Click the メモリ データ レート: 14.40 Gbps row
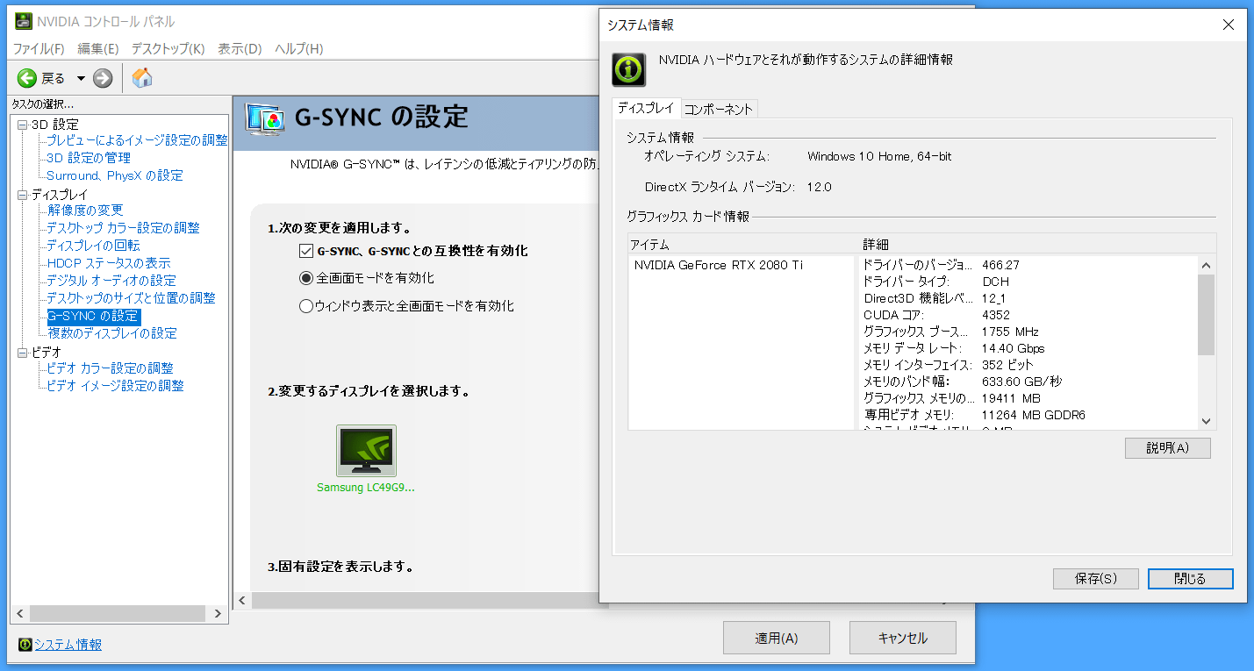Viewport: 1254px width, 671px height. [1028, 348]
